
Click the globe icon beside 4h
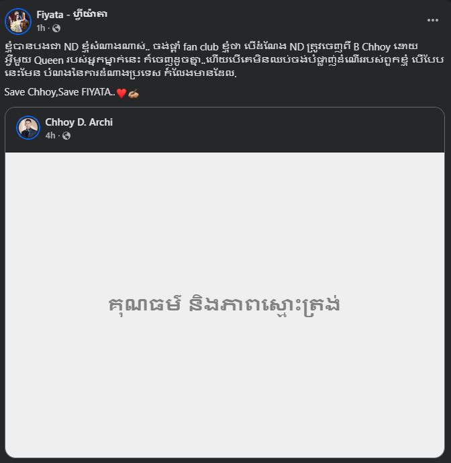[66, 136]
